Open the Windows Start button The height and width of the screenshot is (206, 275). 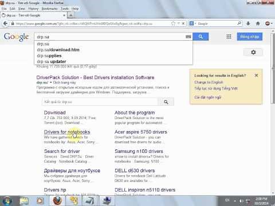[x=7, y=201]
